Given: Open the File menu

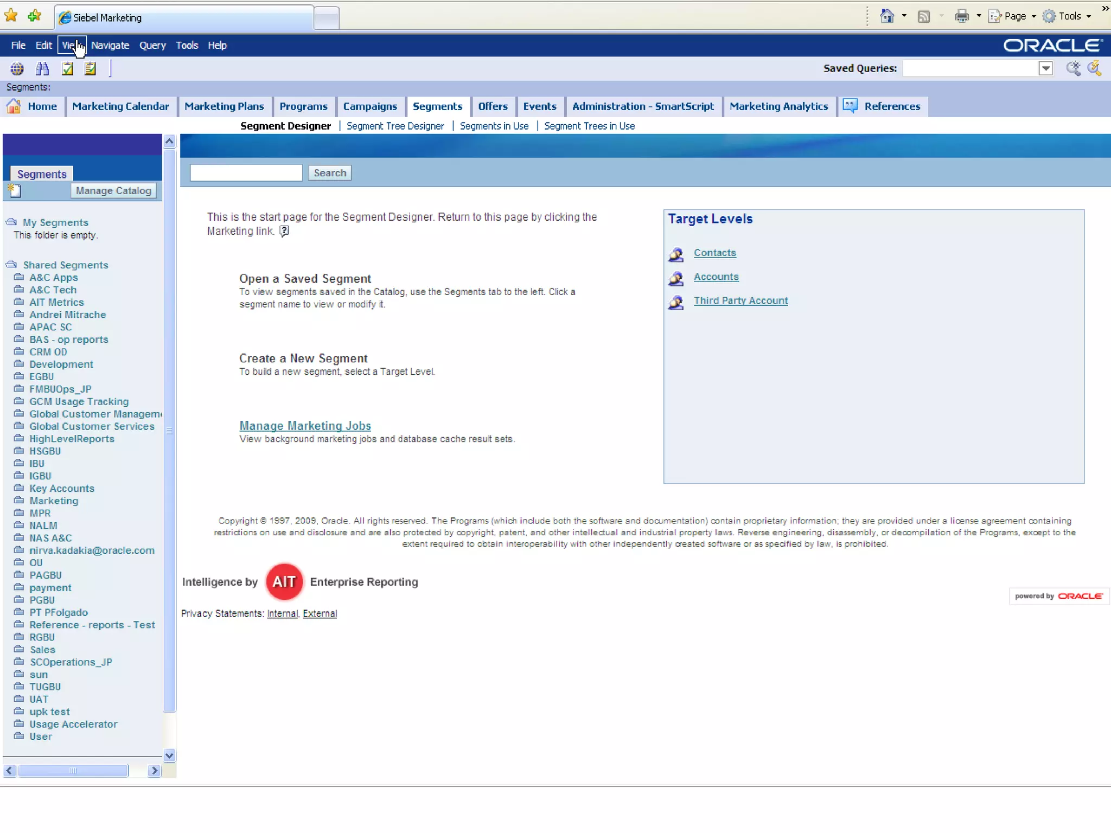Looking at the screenshot, I should tap(18, 46).
